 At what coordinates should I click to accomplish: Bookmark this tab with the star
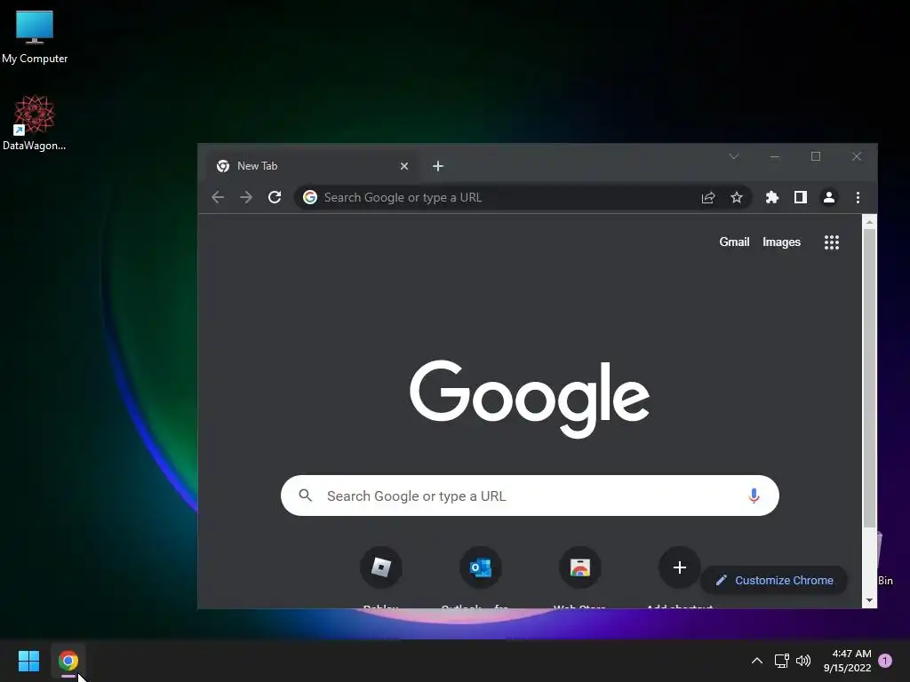(737, 198)
